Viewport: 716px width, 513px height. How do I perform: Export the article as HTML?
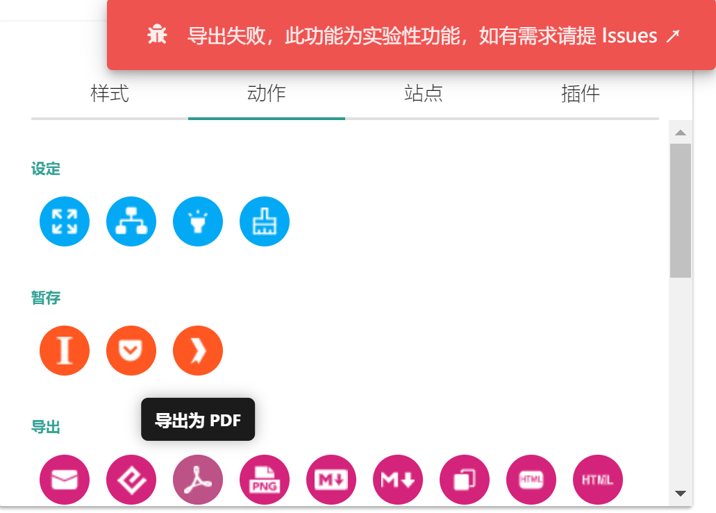tap(531, 479)
